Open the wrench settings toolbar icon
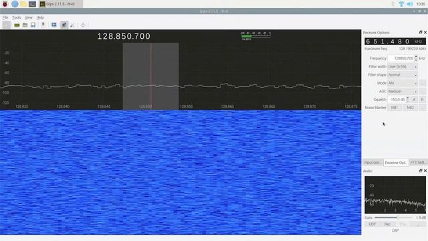This screenshot has width=428, height=241. pyautogui.click(x=72, y=25)
